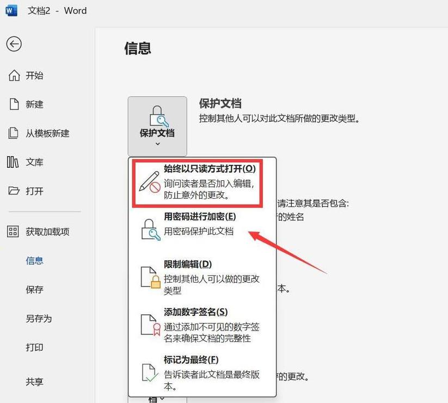448x403 pixels.
Task: Open 获取加载项 from the sidebar
Action: pyautogui.click(x=47, y=231)
